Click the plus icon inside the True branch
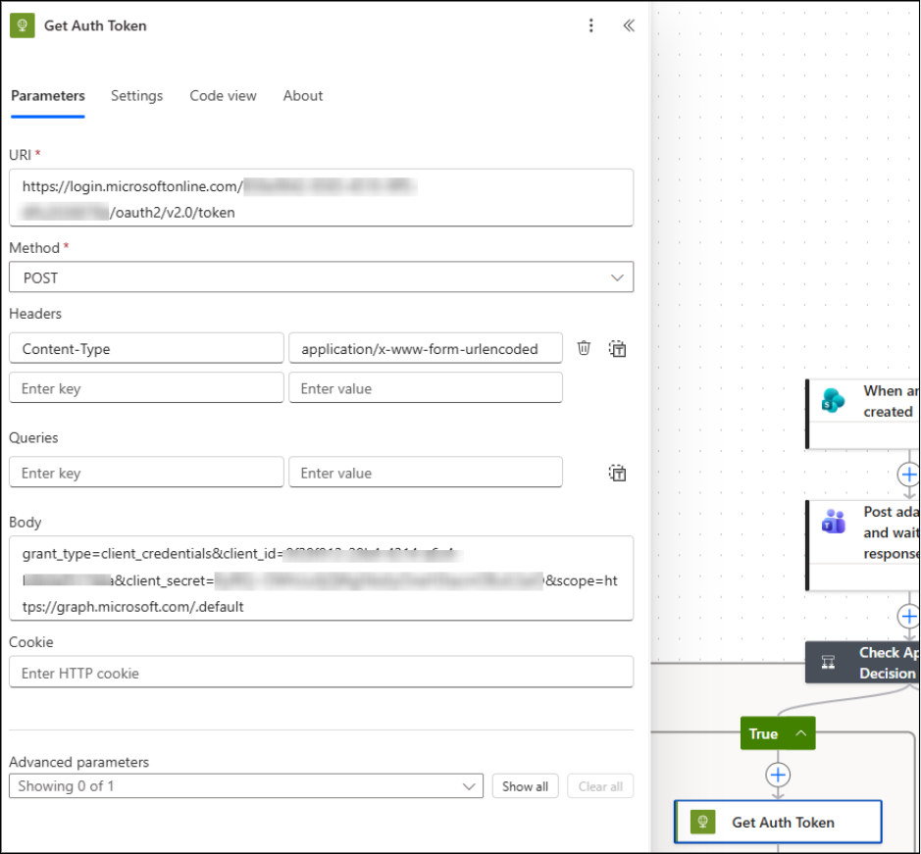921x854 pixels. (x=778, y=775)
